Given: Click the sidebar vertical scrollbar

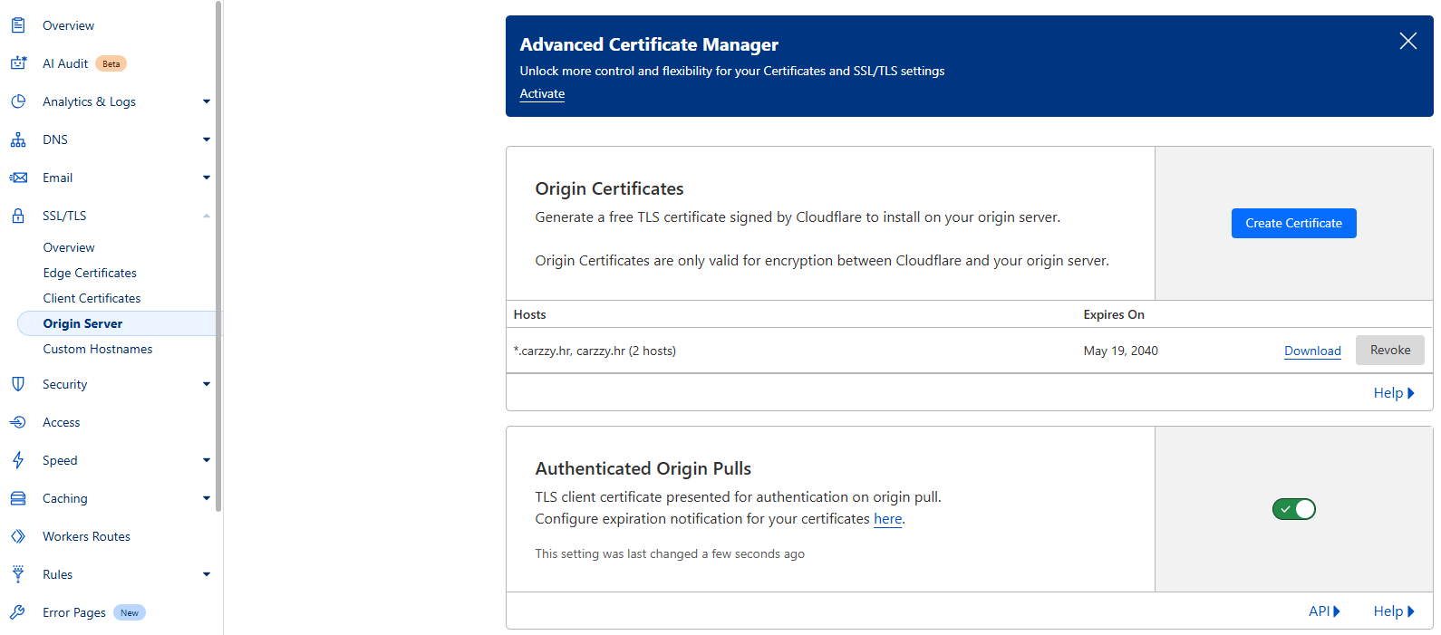Looking at the screenshot, I should (218, 254).
